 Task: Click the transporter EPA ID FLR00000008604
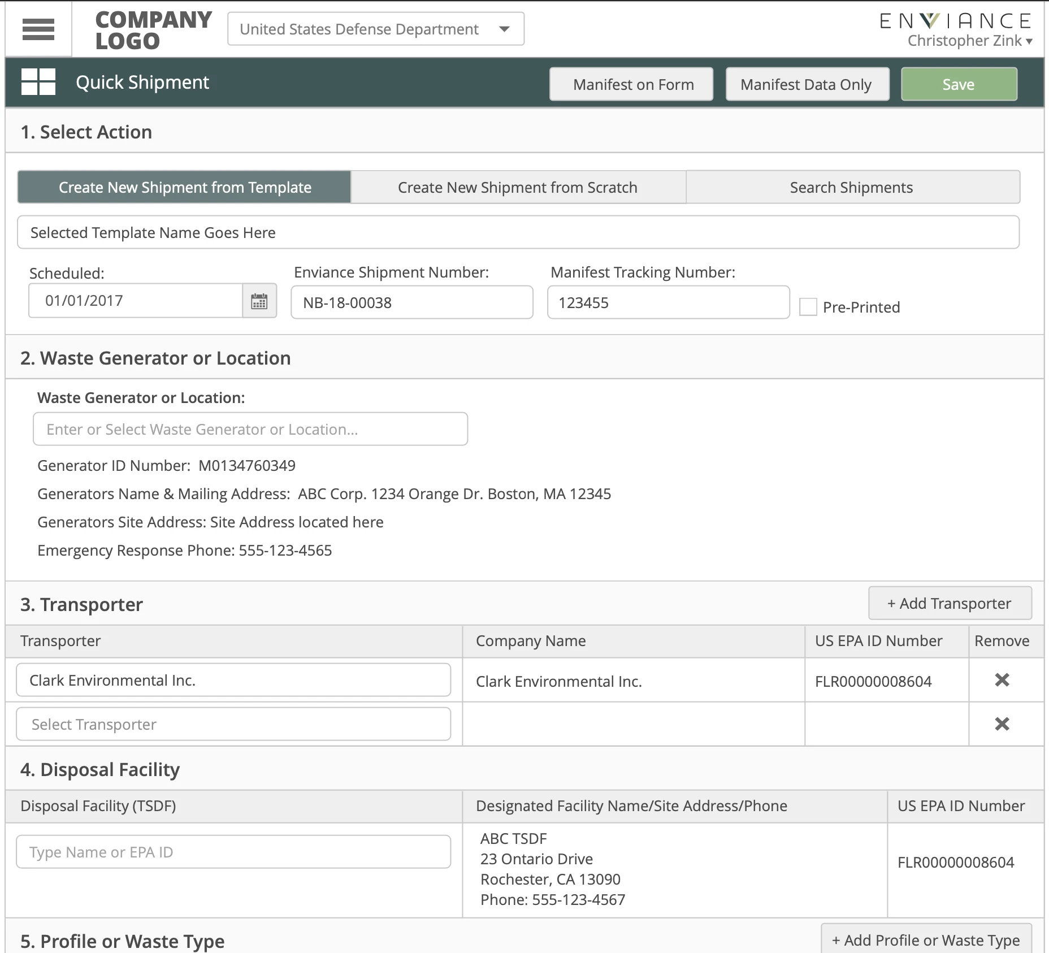click(873, 681)
